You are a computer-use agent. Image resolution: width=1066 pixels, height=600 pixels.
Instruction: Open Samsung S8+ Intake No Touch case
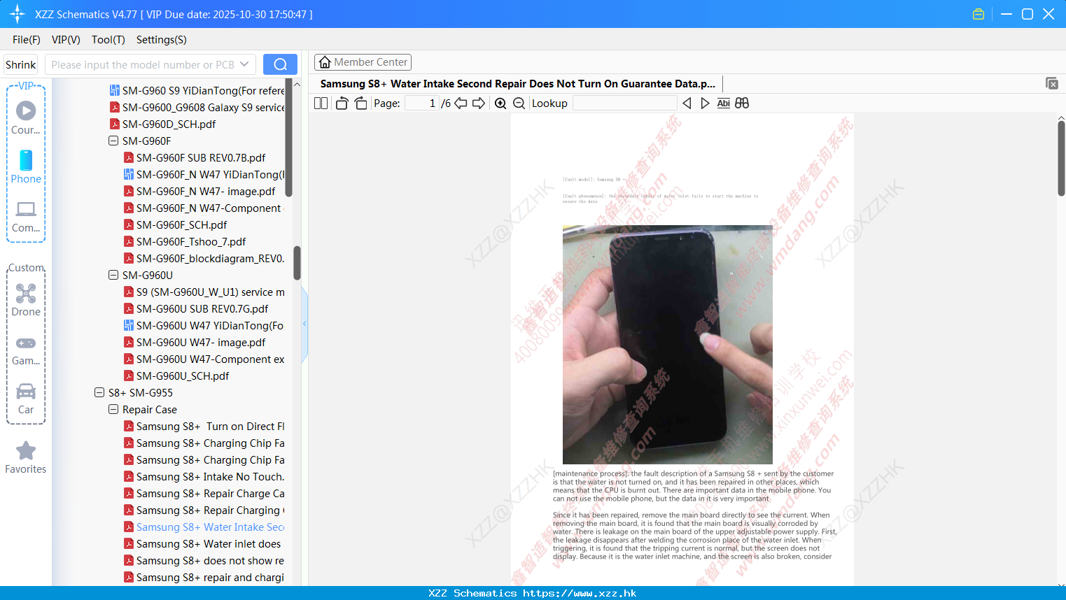pos(204,476)
